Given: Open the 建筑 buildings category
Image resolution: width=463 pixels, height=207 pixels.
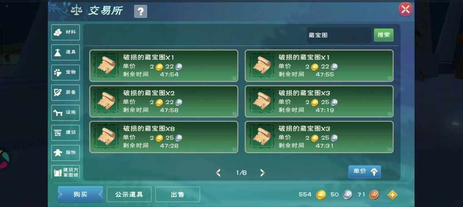Looking at the screenshot, I should click(65, 133).
